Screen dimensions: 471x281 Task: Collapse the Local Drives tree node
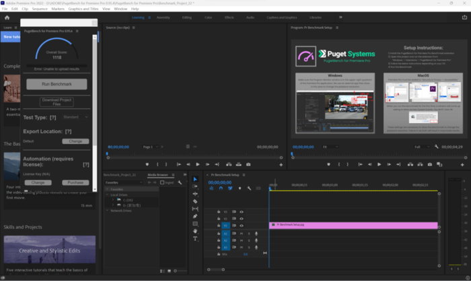(x=107, y=195)
